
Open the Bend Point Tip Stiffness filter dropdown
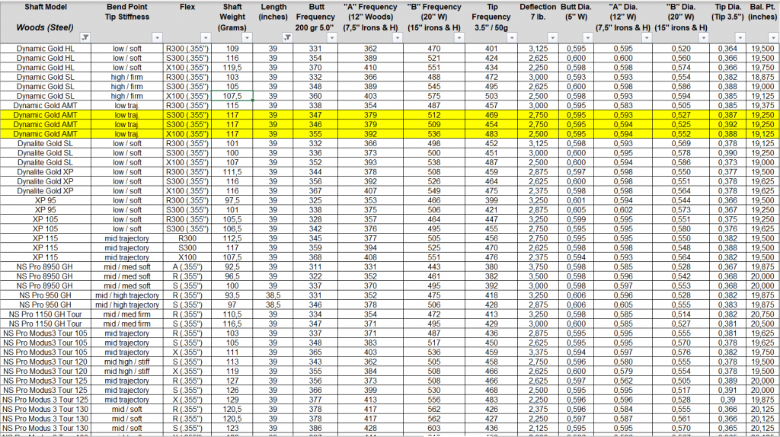click(x=157, y=38)
